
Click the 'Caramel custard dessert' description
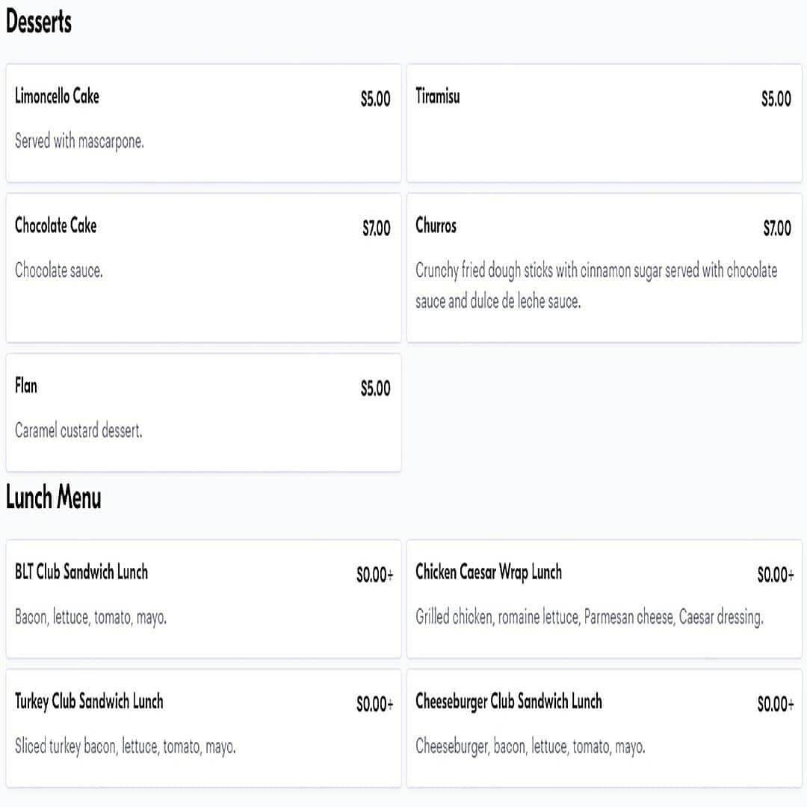(78, 431)
